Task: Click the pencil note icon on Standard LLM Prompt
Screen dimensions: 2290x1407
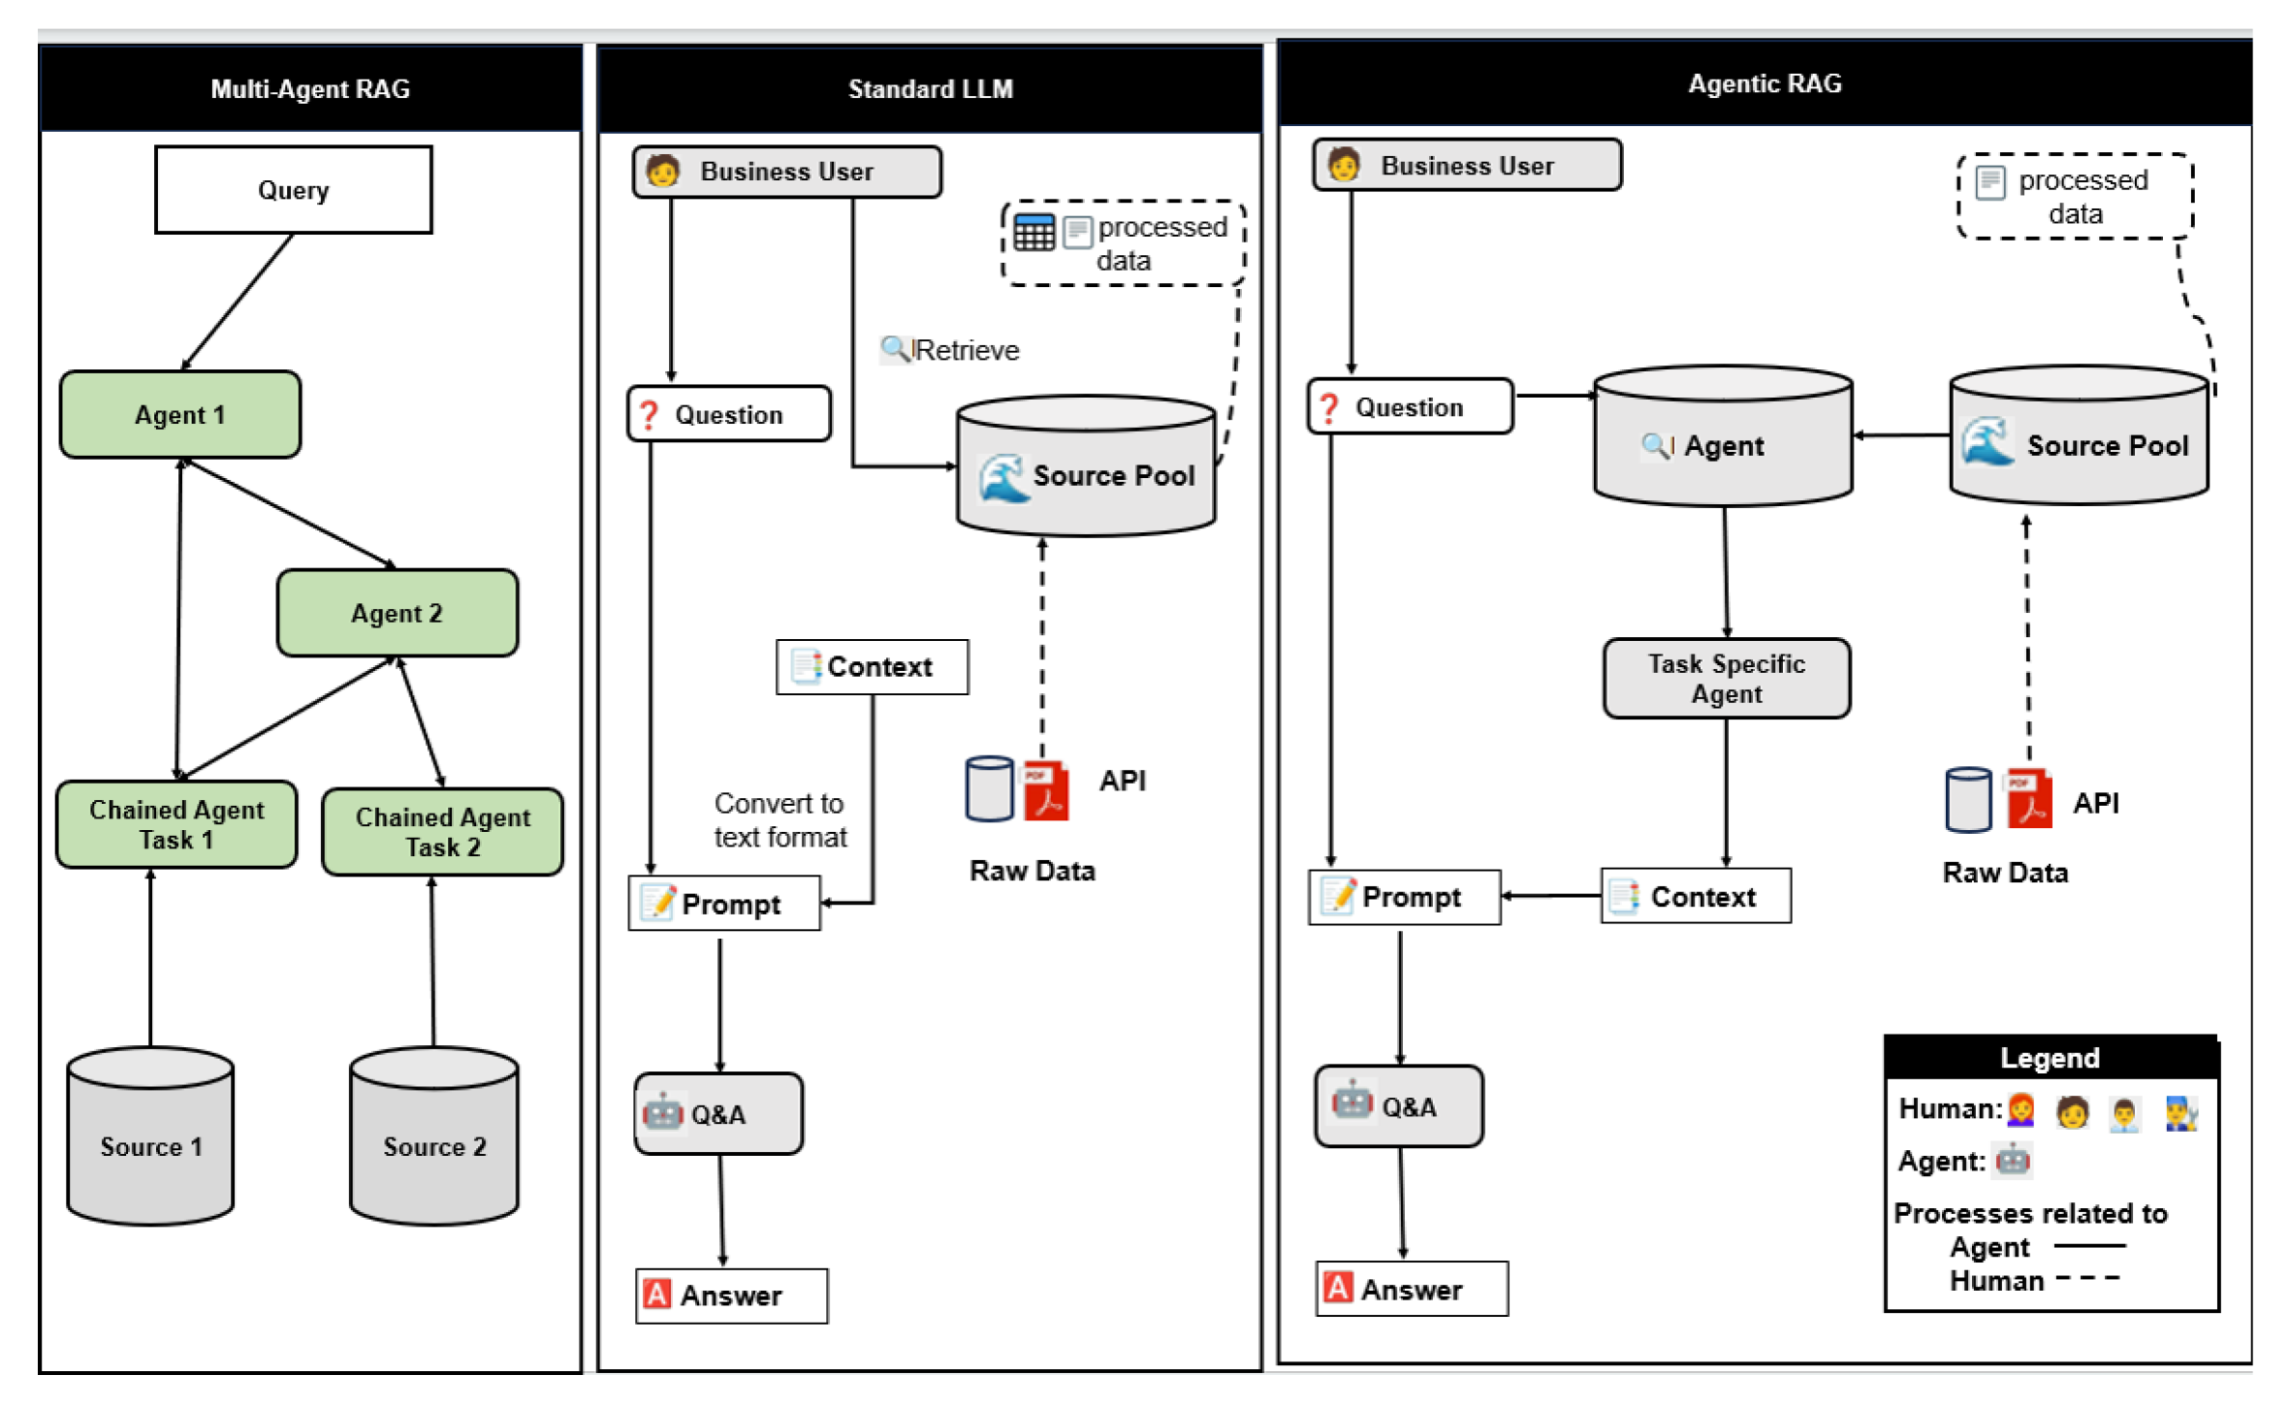Action: tap(658, 903)
